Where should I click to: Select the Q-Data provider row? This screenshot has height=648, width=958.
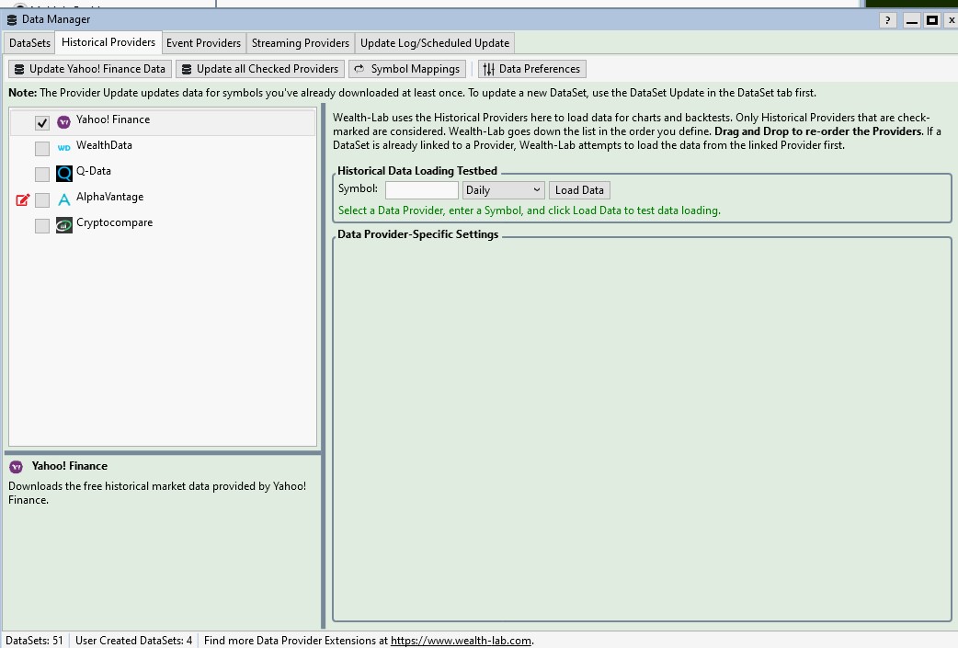163,174
